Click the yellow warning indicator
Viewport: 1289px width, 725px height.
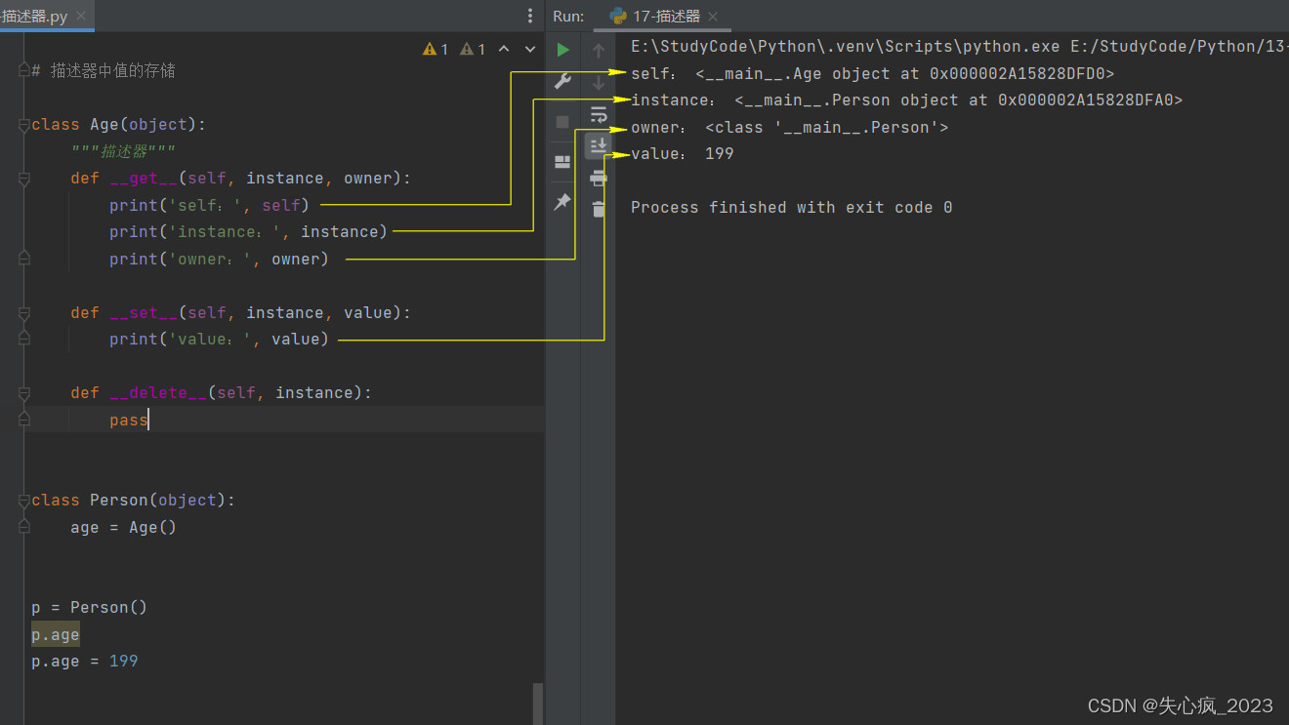point(436,49)
